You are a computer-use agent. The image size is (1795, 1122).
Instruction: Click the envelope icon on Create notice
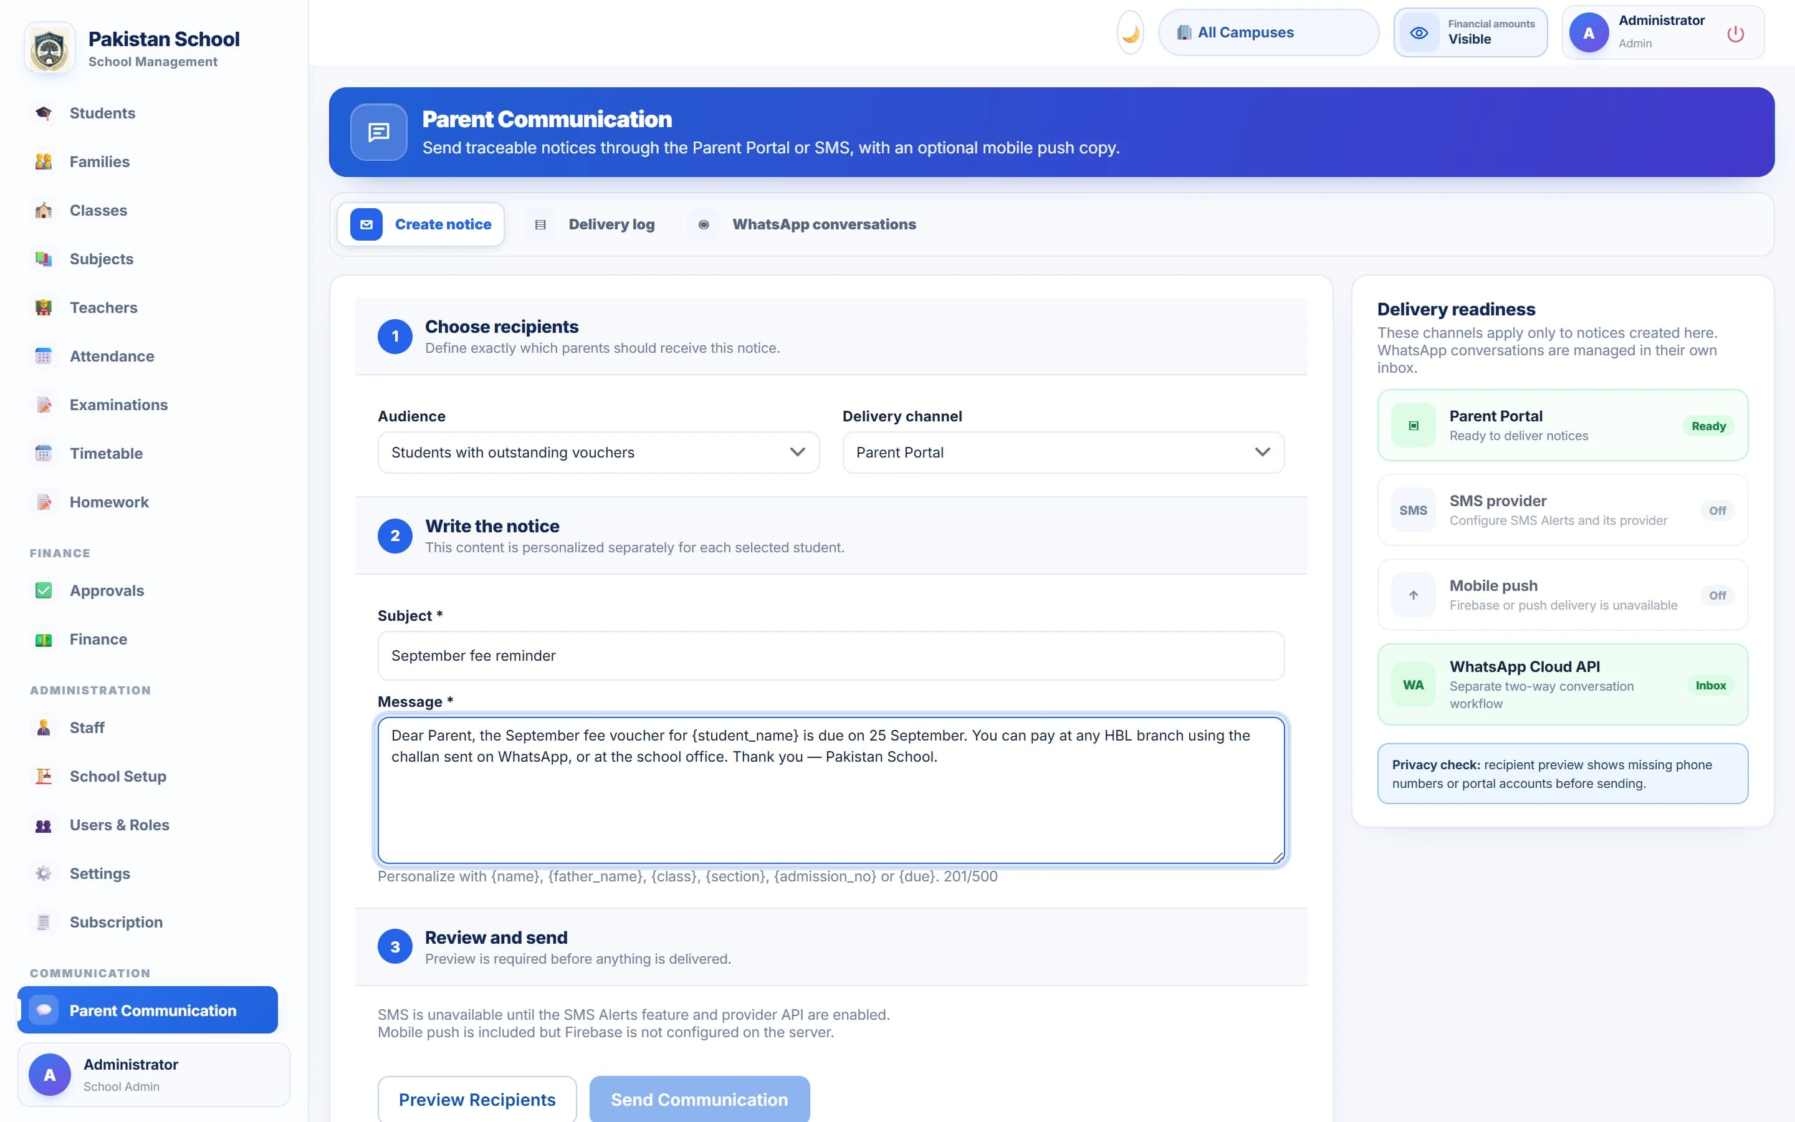(366, 224)
